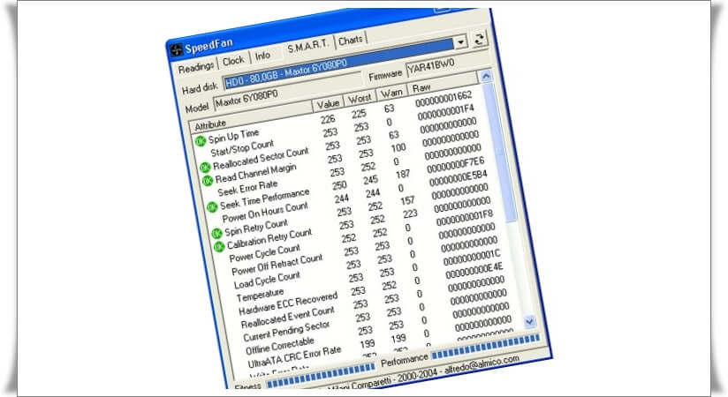728x397 pixels.
Task: Sort by the Attribute column header
Action: (251, 115)
